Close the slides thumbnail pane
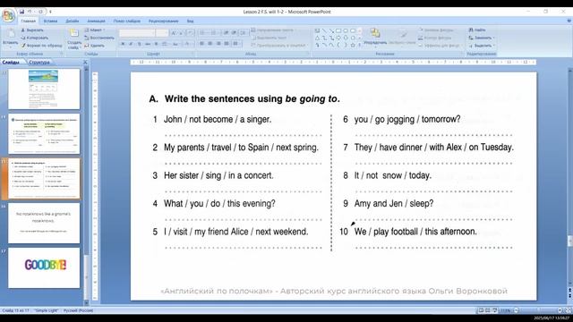This screenshot has width=573, height=322. coord(85,63)
